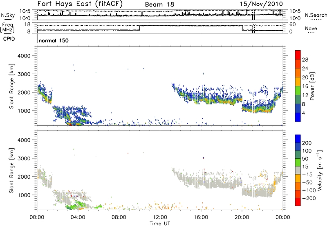Click the power colorbar value '16'
Viewport: 327px width, 226px height.
pyautogui.click(x=305, y=86)
